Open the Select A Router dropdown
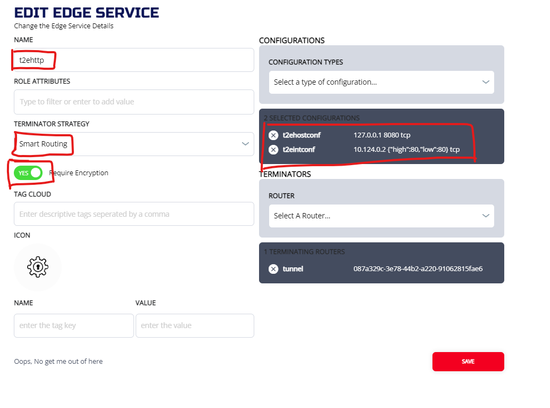550x408 pixels. [x=381, y=216]
